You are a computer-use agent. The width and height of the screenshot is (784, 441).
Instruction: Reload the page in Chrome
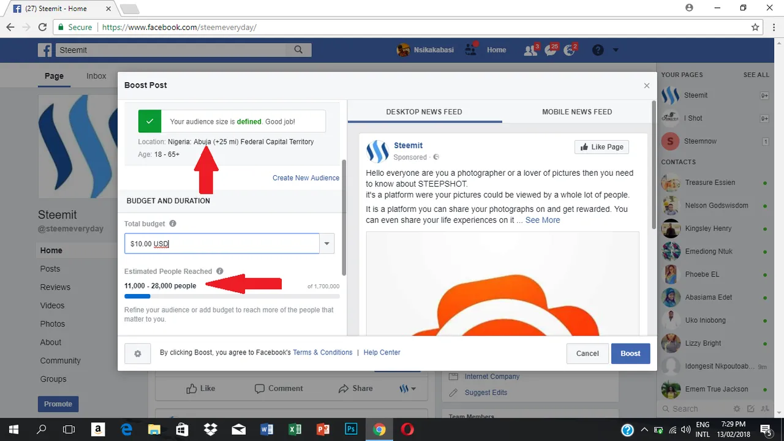(x=42, y=27)
